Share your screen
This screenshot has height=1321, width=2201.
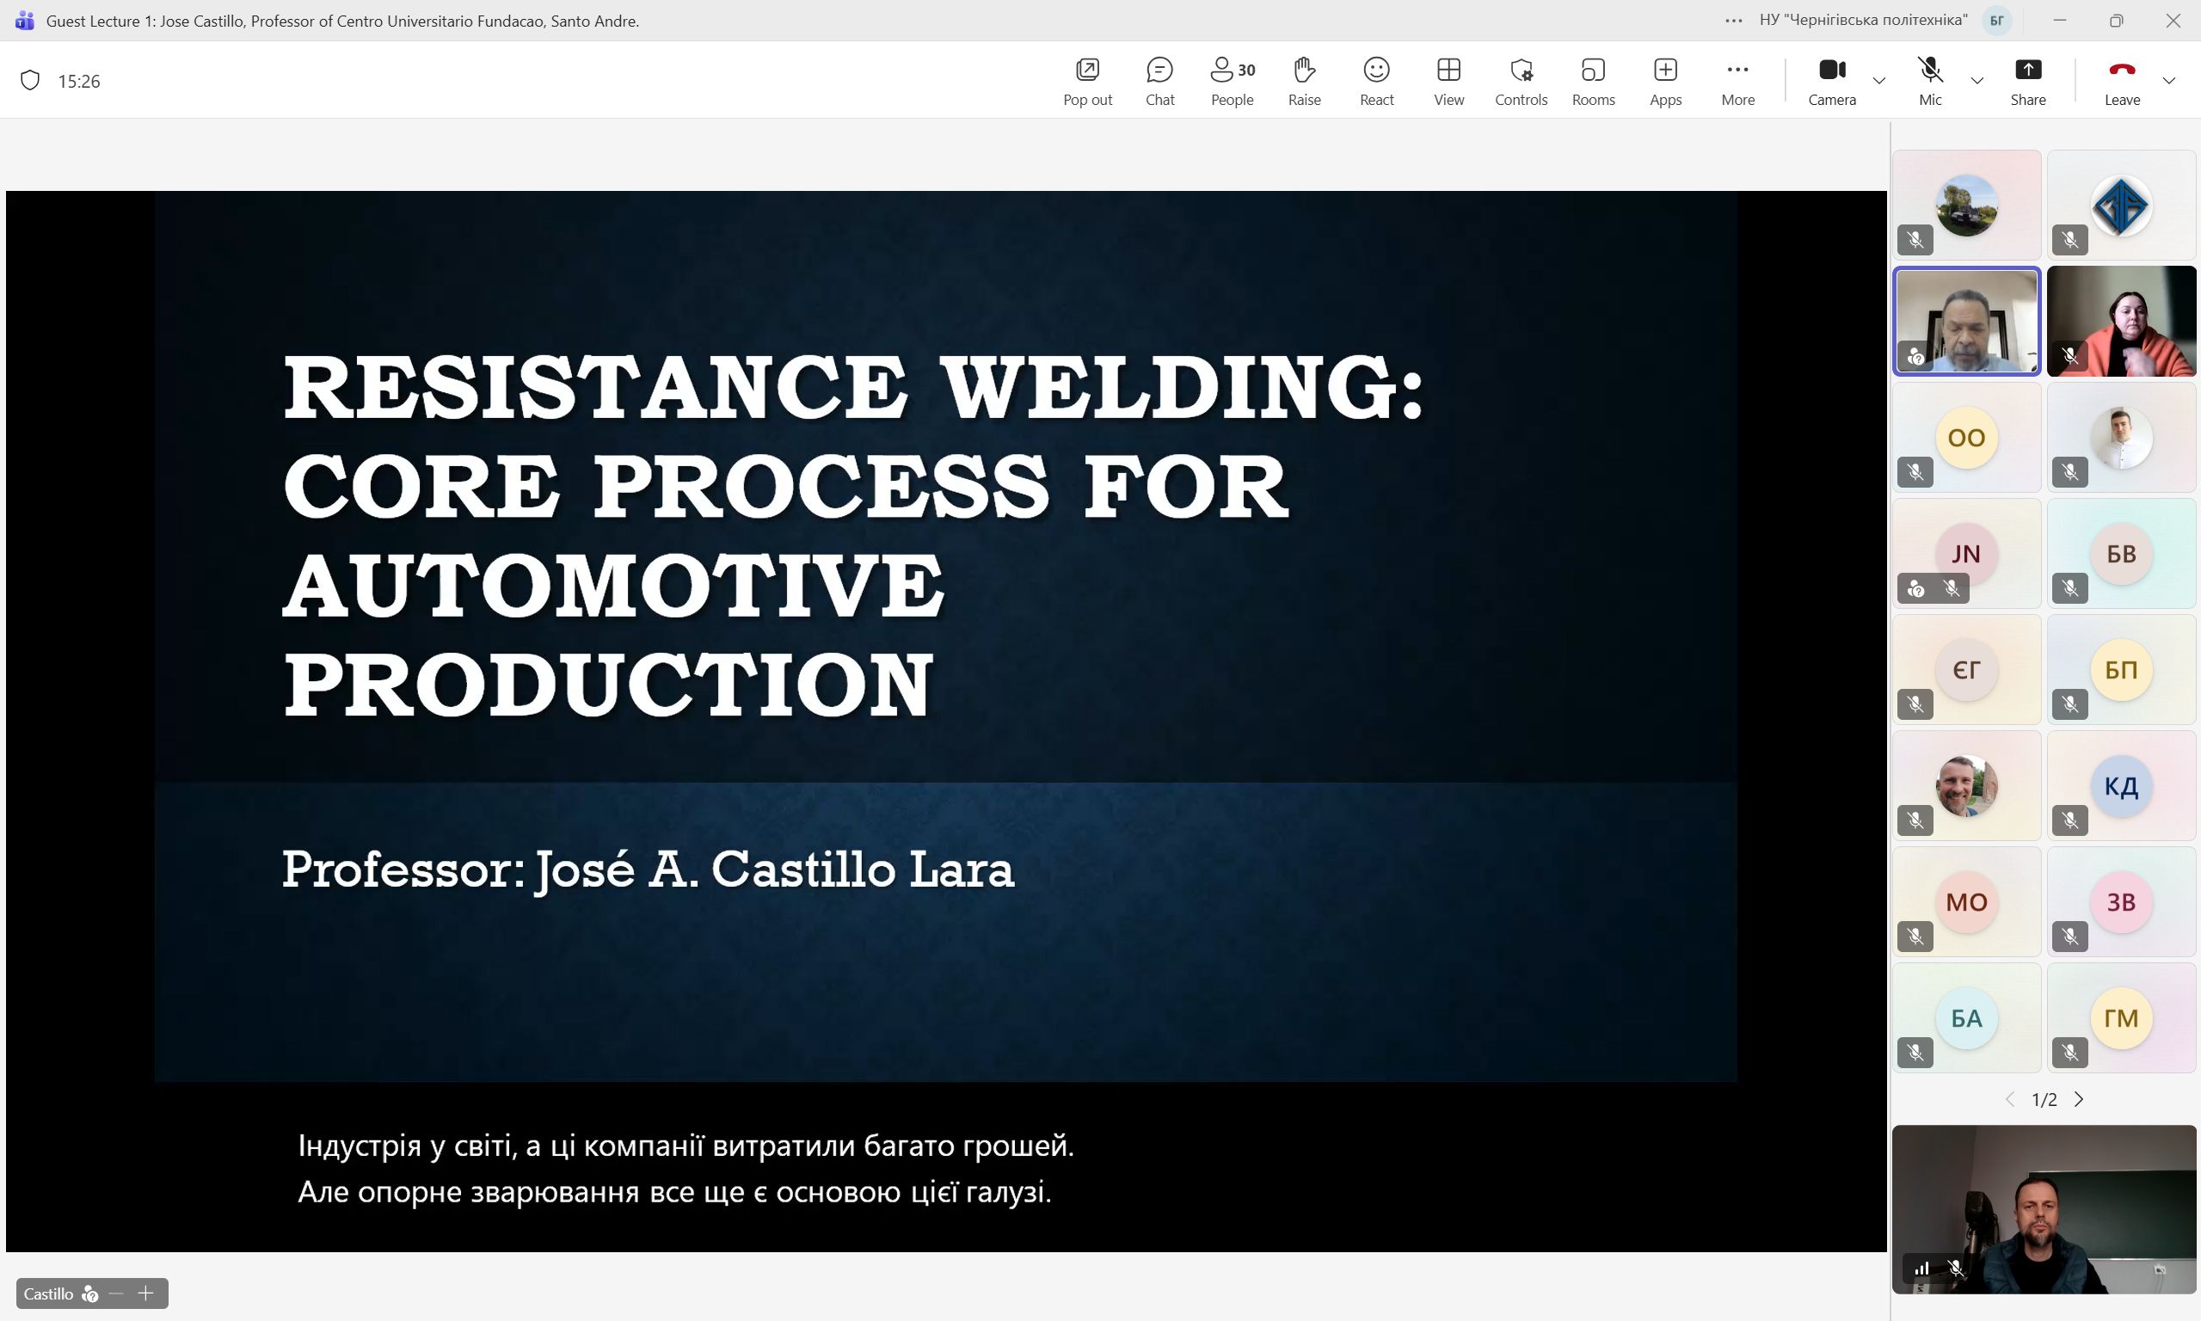(x=2028, y=80)
